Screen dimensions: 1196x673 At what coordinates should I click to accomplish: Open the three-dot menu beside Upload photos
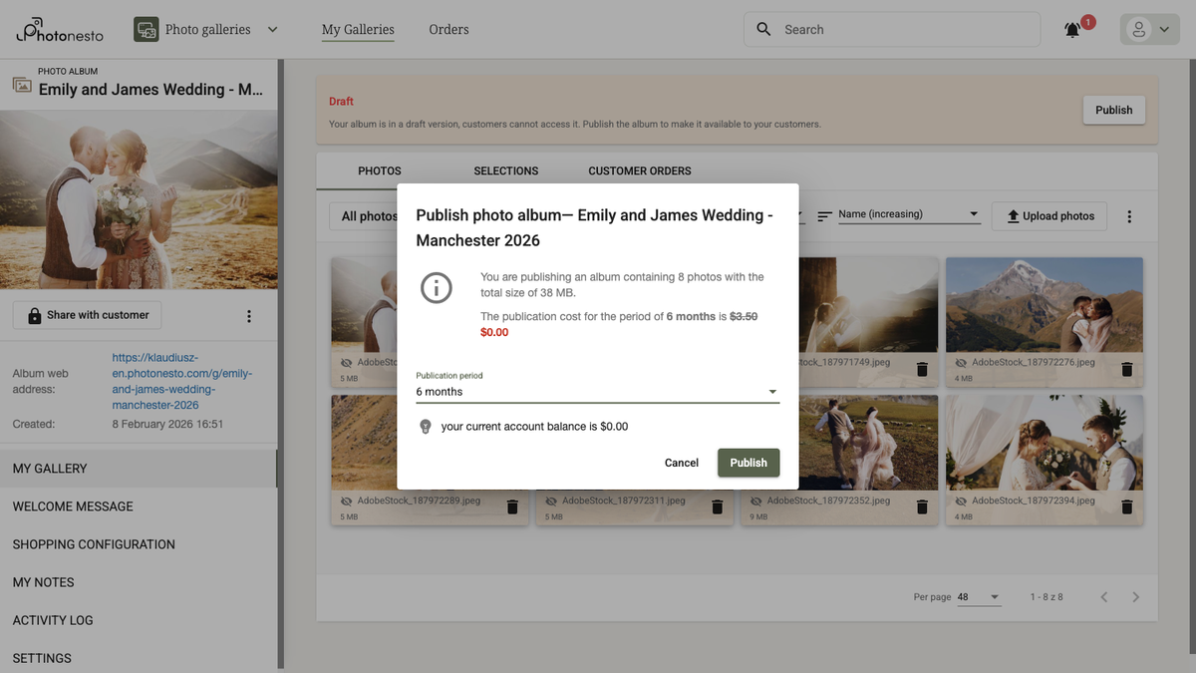click(x=1130, y=215)
